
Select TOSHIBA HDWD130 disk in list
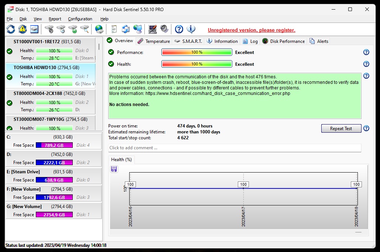pyautogui.click(x=51, y=76)
